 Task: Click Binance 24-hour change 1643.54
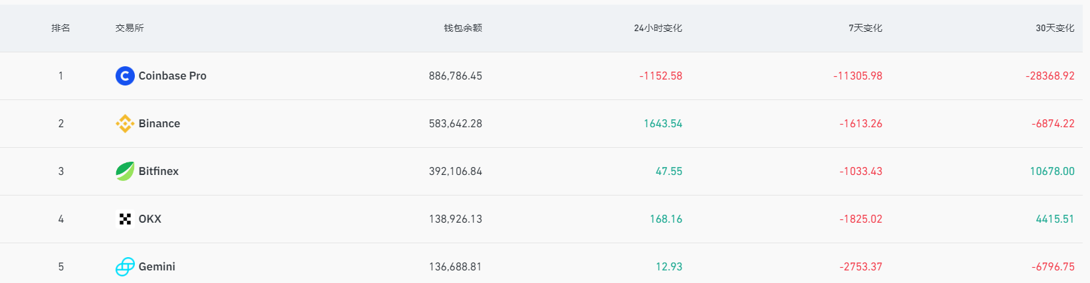pos(663,124)
